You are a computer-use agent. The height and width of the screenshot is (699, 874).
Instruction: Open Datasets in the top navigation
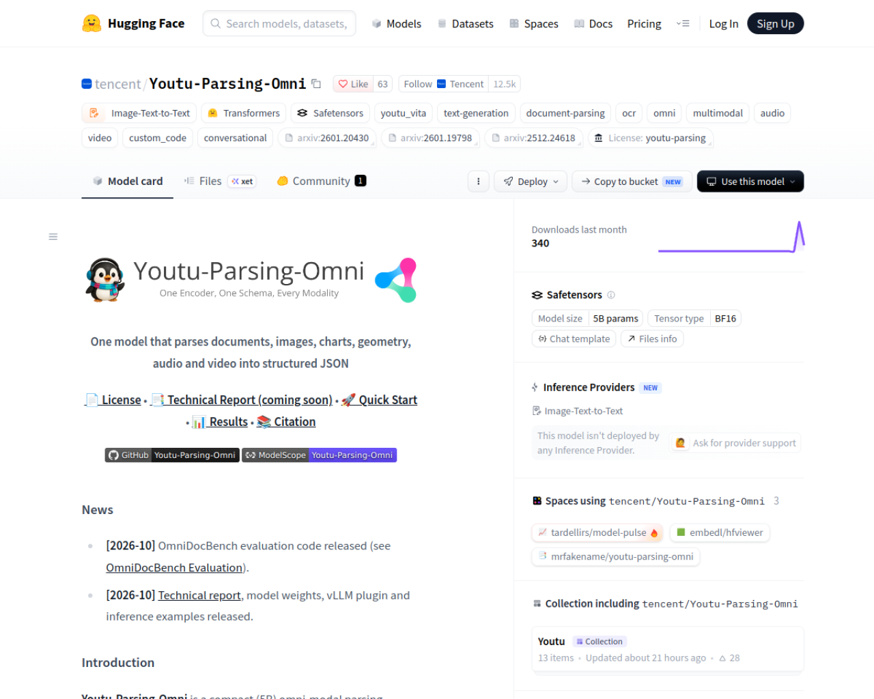tap(466, 24)
